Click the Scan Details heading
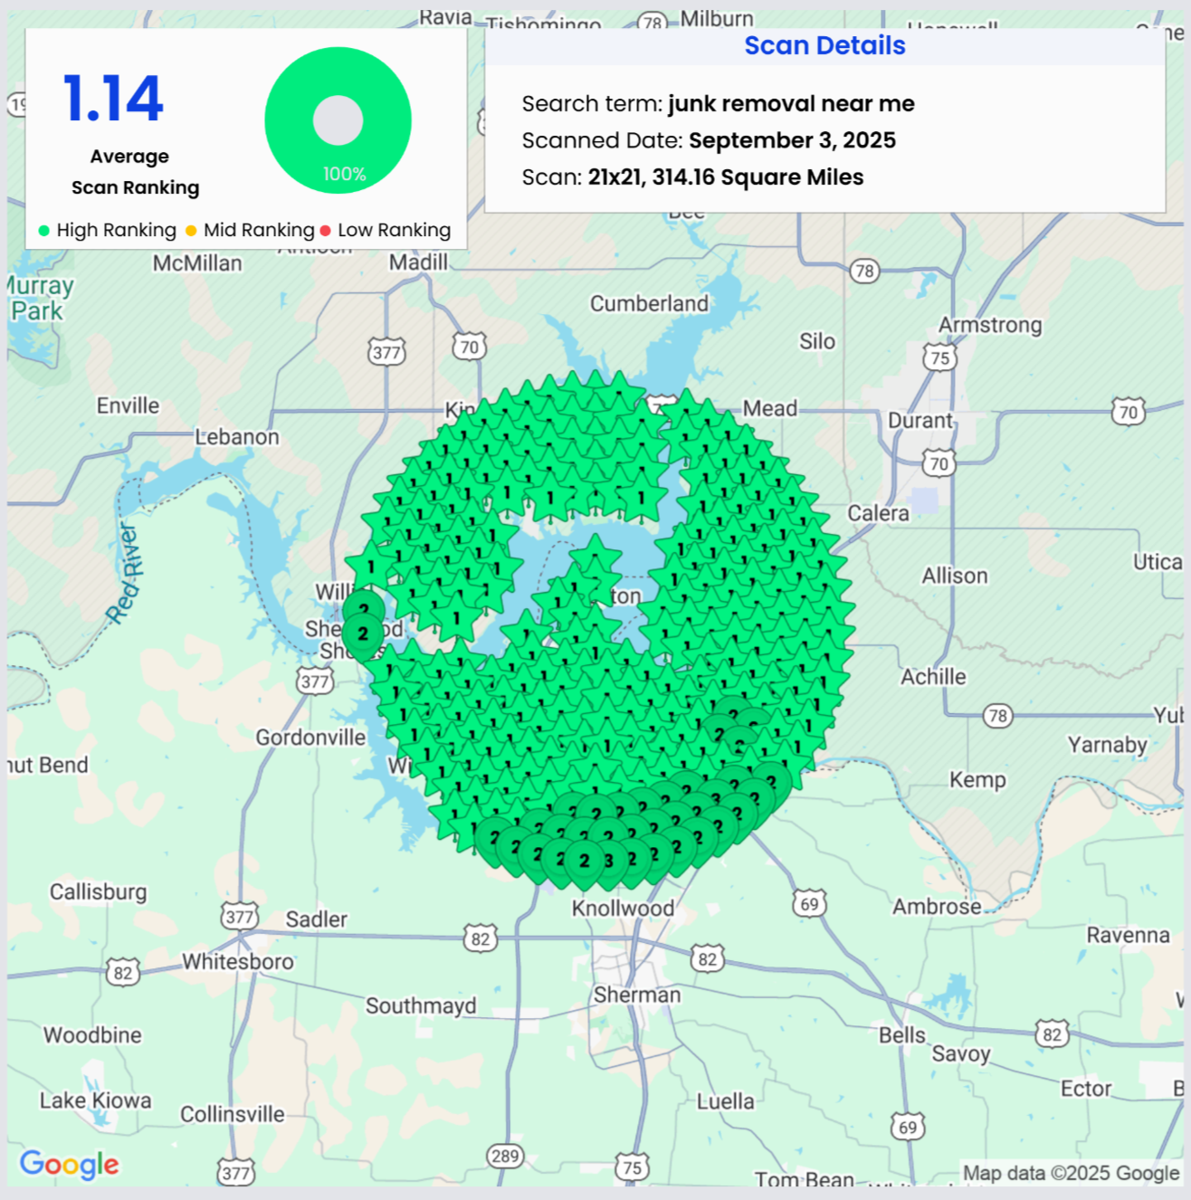This screenshot has height=1200, width=1191. [824, 45]
